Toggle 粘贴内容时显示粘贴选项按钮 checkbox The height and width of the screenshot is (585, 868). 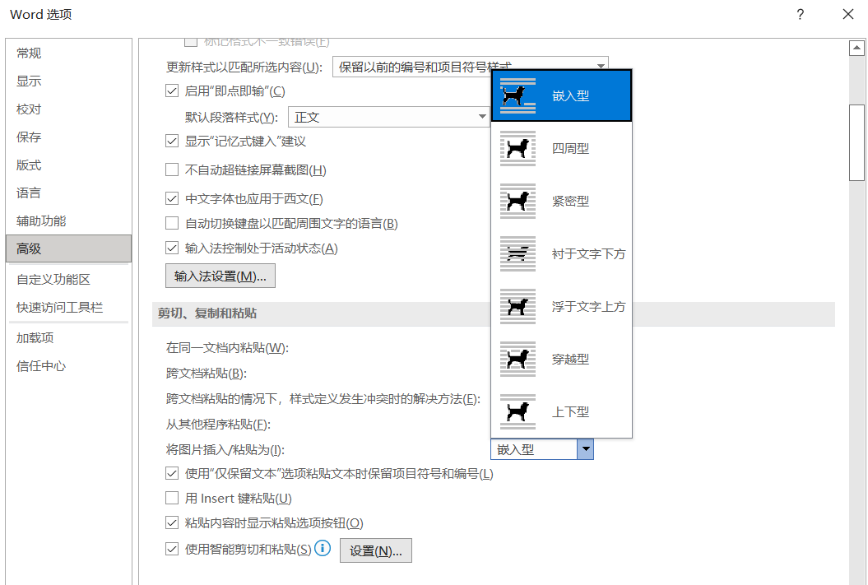[172, 522]
